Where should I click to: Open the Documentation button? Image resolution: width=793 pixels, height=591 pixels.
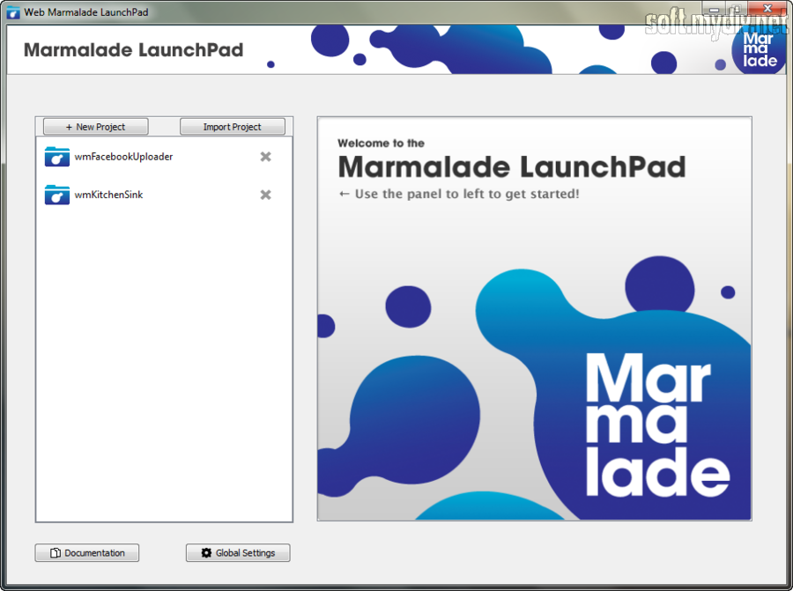click(87, 552)
